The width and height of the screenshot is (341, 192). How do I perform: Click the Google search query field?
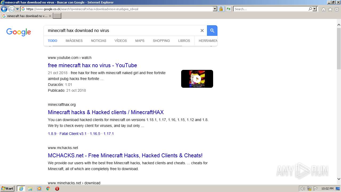click(123, 30)
